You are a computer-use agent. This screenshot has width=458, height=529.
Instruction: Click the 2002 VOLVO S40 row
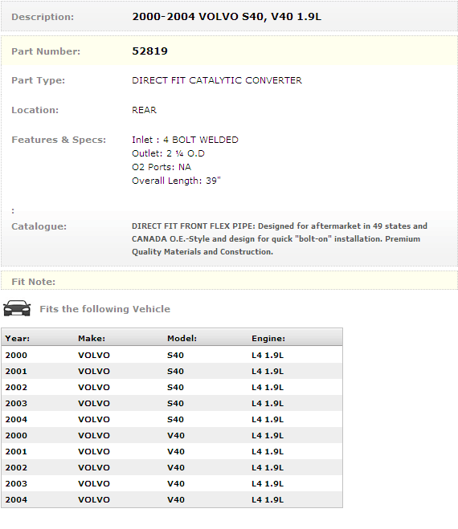tap(172, 387)
